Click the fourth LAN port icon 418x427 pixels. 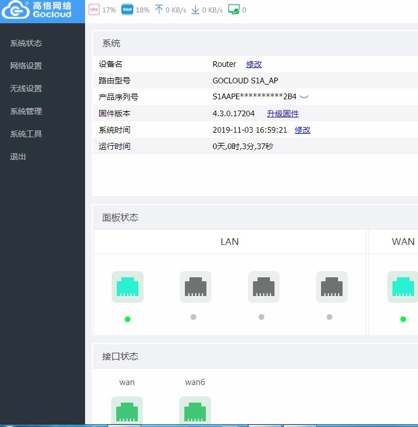click(x=332, y=287)
